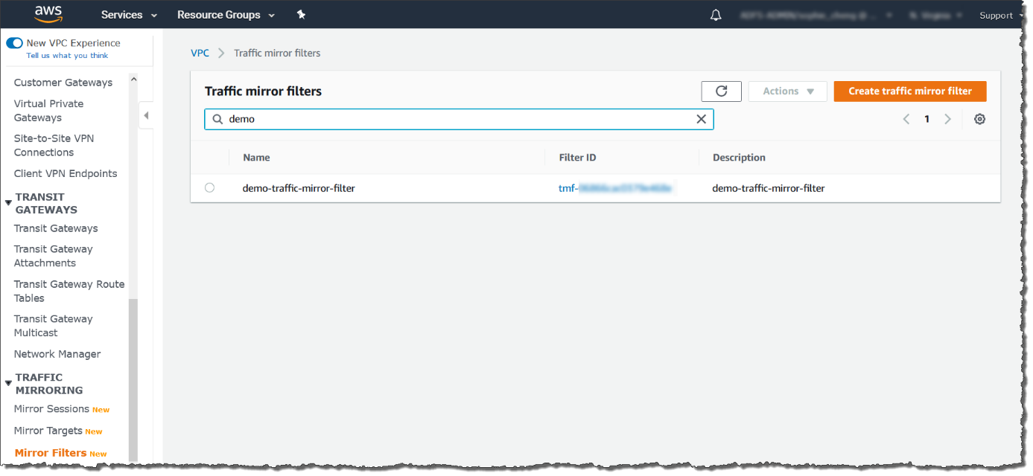The height and width of the screenshot is (476, 1033).
Task: Open the Services dropdown menu
Action: tap(129, 15)
